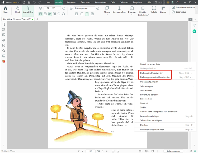Expand the Thema dropdown
Image resolution: width=198 pixels, height=153 pixels.
(107, 15)
